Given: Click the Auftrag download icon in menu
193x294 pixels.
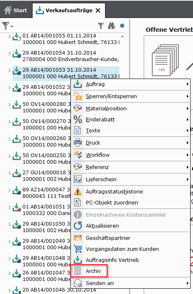Looking at the screenshot, I should [x=78, y=84].
